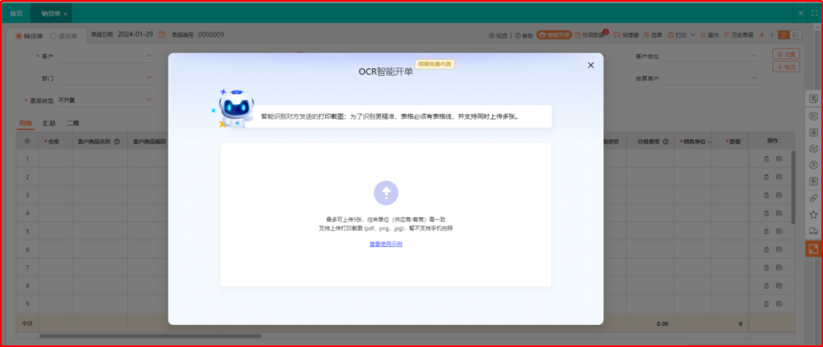Click the star favorite icon in sidebar
This screenshot has width=823, height=347.
click(814, 215)
